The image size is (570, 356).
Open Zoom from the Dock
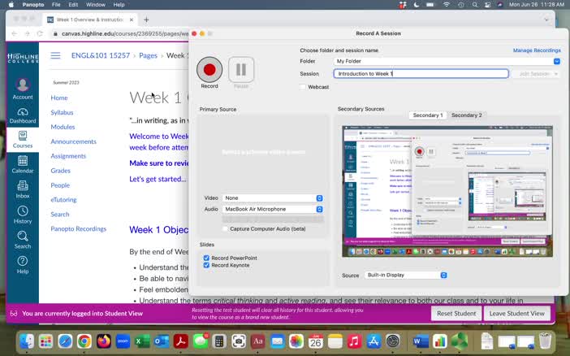[x=123, y=341]
